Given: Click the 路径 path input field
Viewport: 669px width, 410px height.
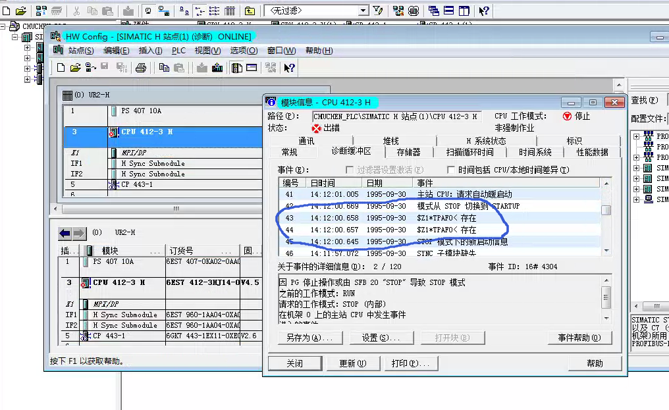Looking at the screenshot, I should (x=397, y=116).
